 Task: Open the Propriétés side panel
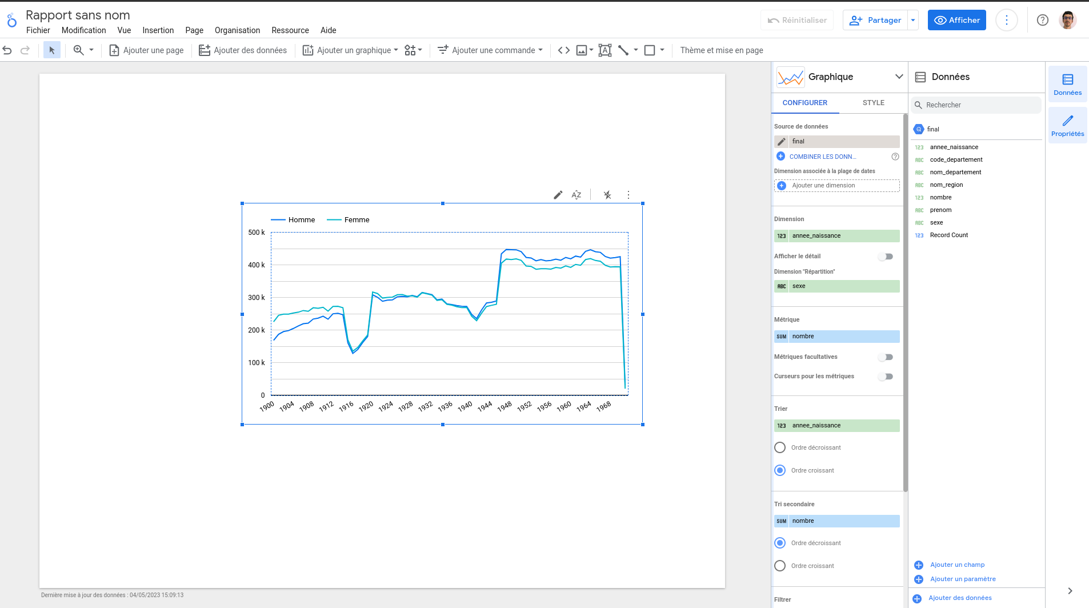[1067, 125]
